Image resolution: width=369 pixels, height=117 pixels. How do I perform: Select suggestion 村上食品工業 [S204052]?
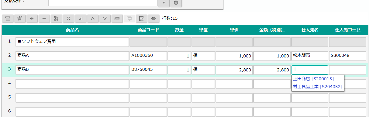(x=318, y=87)
